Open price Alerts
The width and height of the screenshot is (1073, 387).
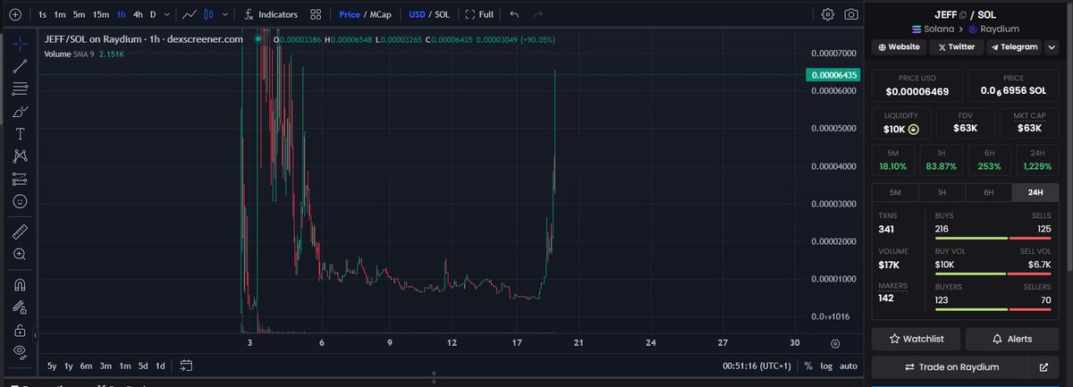pyautogui.click(x=1010, y=339)
